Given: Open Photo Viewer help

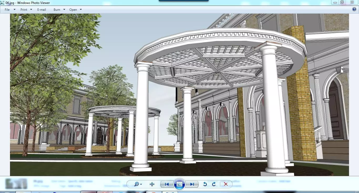Looking at the screenshot, I should click(354, 9).
